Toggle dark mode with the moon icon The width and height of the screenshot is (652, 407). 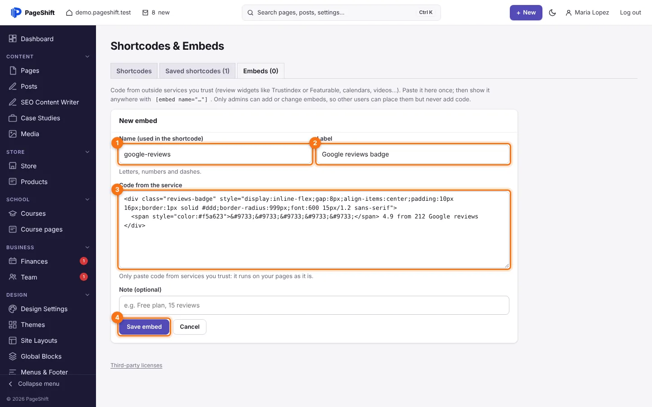coord(552,13)
